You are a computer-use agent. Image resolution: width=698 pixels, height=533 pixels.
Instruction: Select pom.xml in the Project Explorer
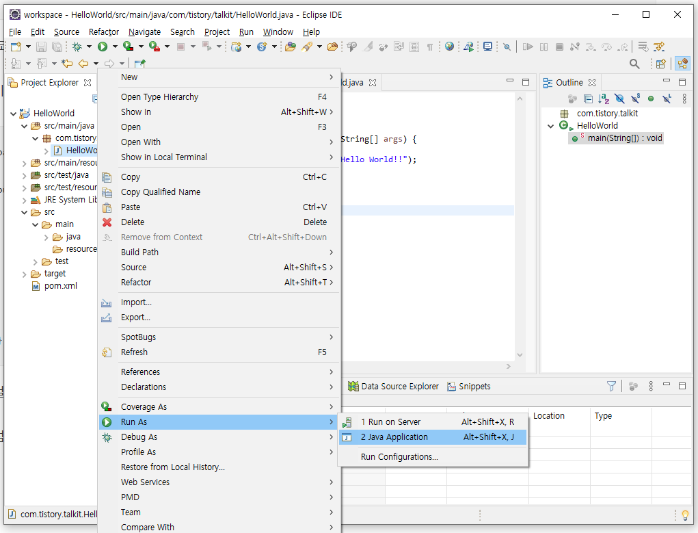[61, 286]
